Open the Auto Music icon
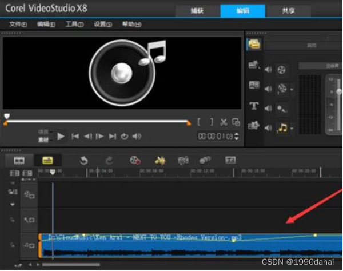 pos(184,160)
